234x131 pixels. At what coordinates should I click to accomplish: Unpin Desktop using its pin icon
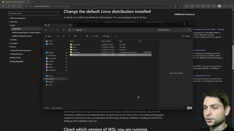coord(66,52)
